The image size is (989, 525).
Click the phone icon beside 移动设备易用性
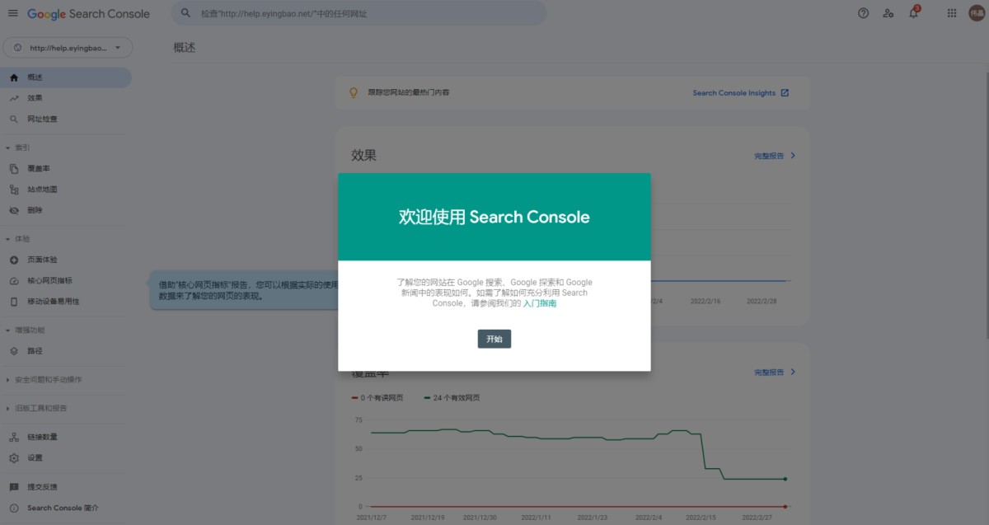tap(14, 302)
